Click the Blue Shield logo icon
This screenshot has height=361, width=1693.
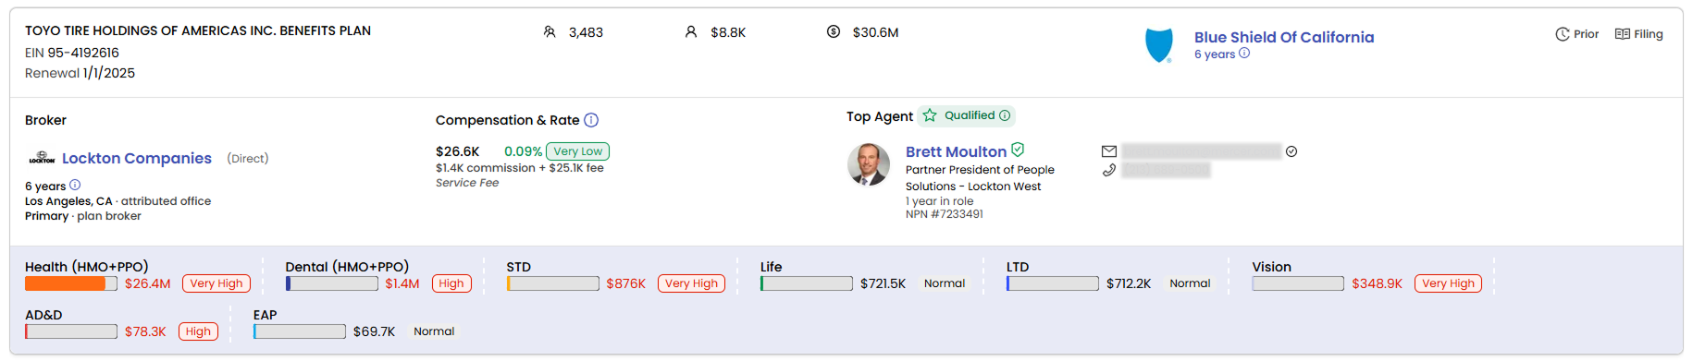[x=1158, y=44]
